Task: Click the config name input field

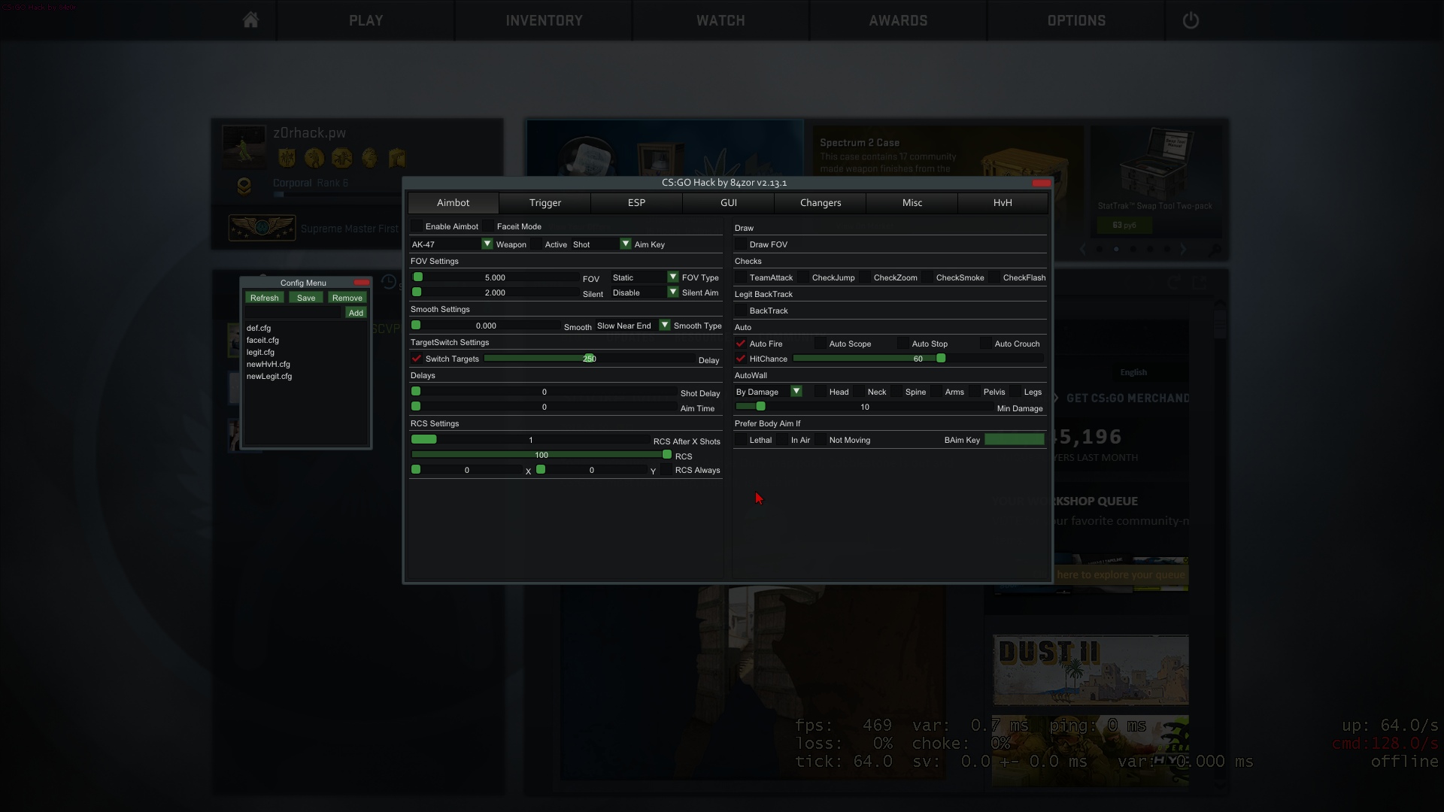Action: pos(293,313)
